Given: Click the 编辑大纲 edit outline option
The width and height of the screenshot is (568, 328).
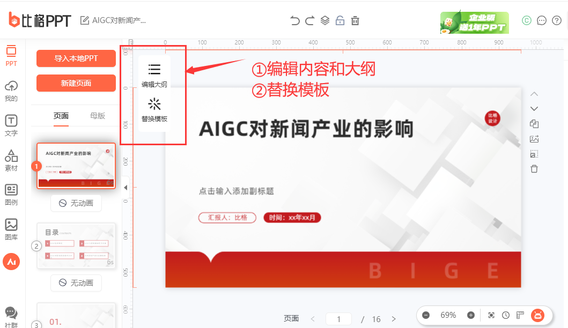Looking at the screenshot, I should tap(154, 74).
